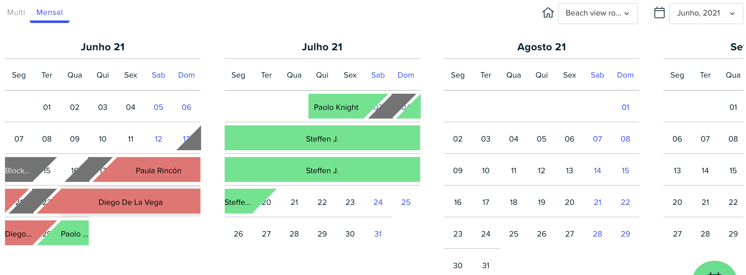The image size is (746, 275).
Task: Open the Beach view room dropdown
Action: click(598, 13)
